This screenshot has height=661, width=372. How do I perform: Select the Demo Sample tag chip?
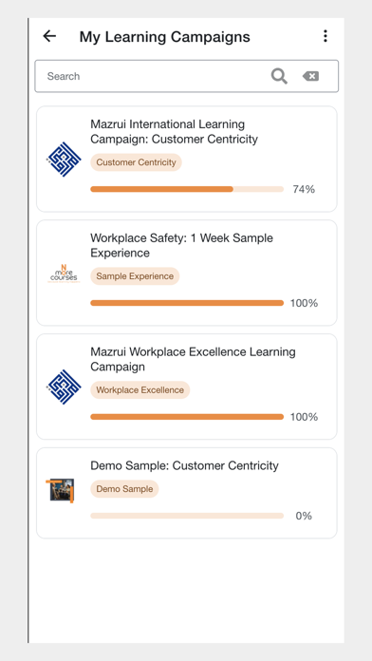(x=124, y=489)
